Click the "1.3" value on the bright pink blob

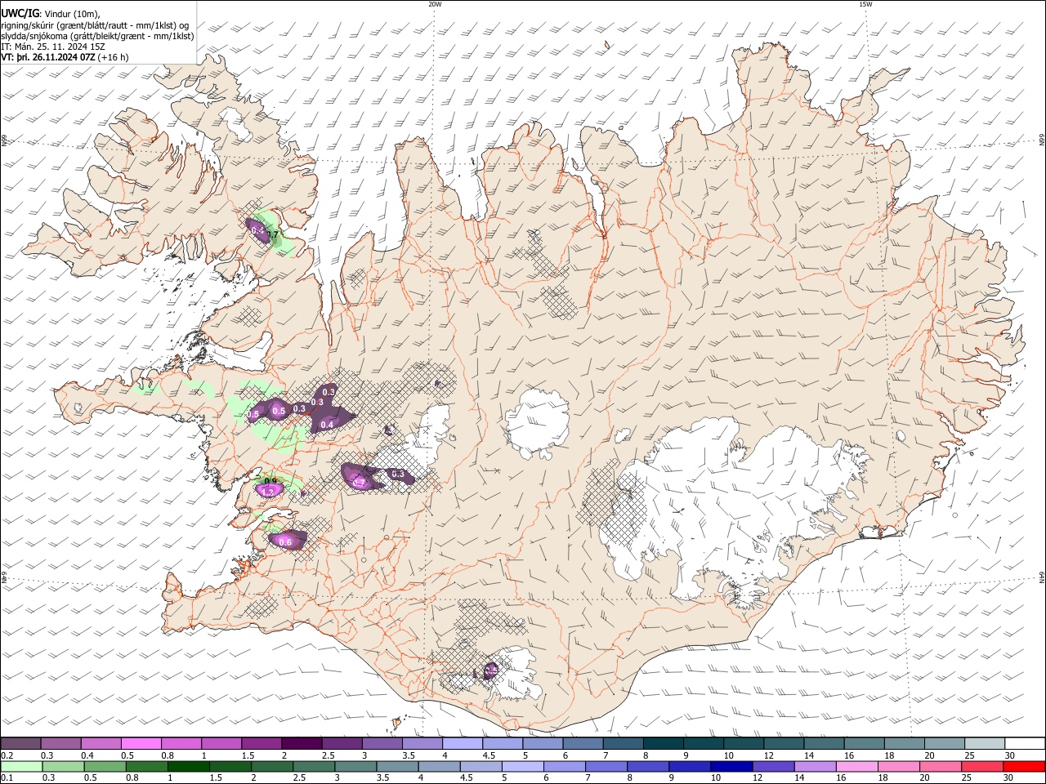point(268,492)
